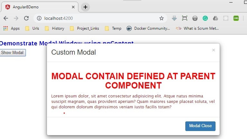Reload the localhost page
Viewport: 247px width, 139px height.
tap(26, 18)
